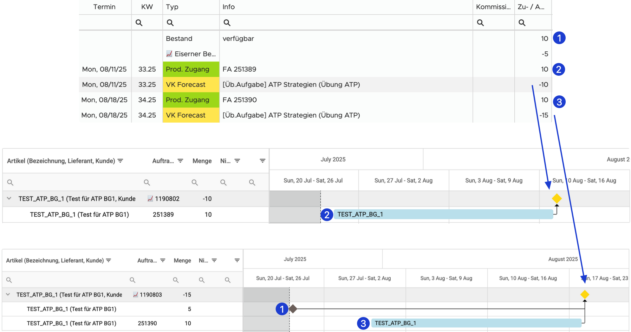Viewport: 631px width, 332px height.
Task: Open the Ni... column filter in lower Gantt
Action: [x=214, y=260]
